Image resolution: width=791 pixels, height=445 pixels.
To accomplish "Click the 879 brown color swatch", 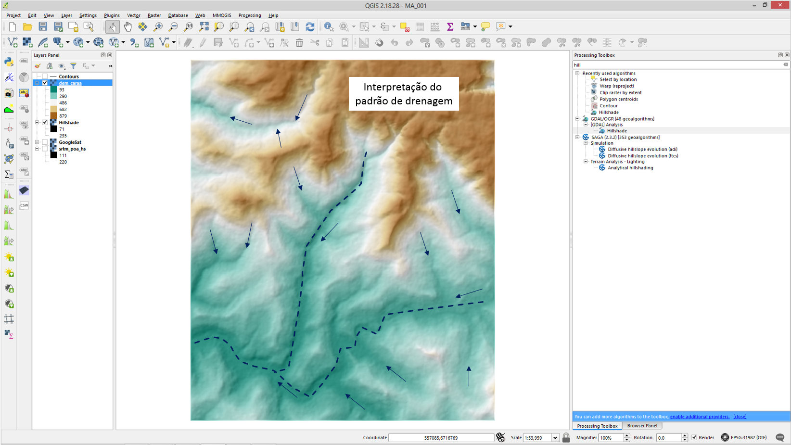I will [53, 116].
